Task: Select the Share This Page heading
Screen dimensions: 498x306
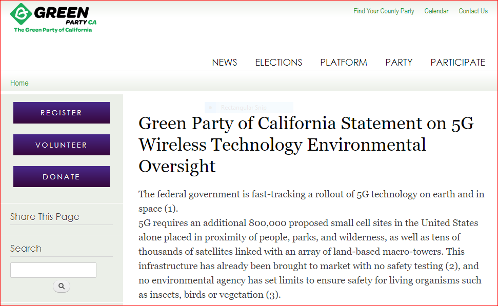Action: [x=45, y=217]
